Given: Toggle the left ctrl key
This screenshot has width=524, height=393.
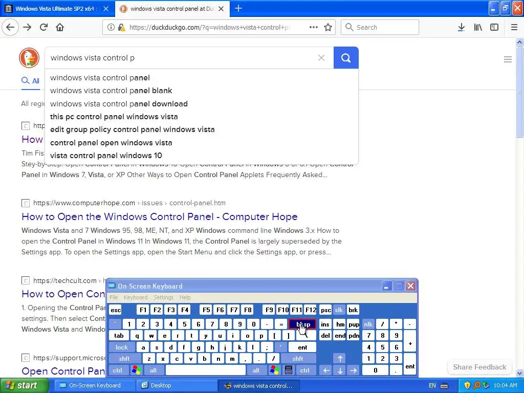Looking at the screenshot, I should (x=118, y=370).
